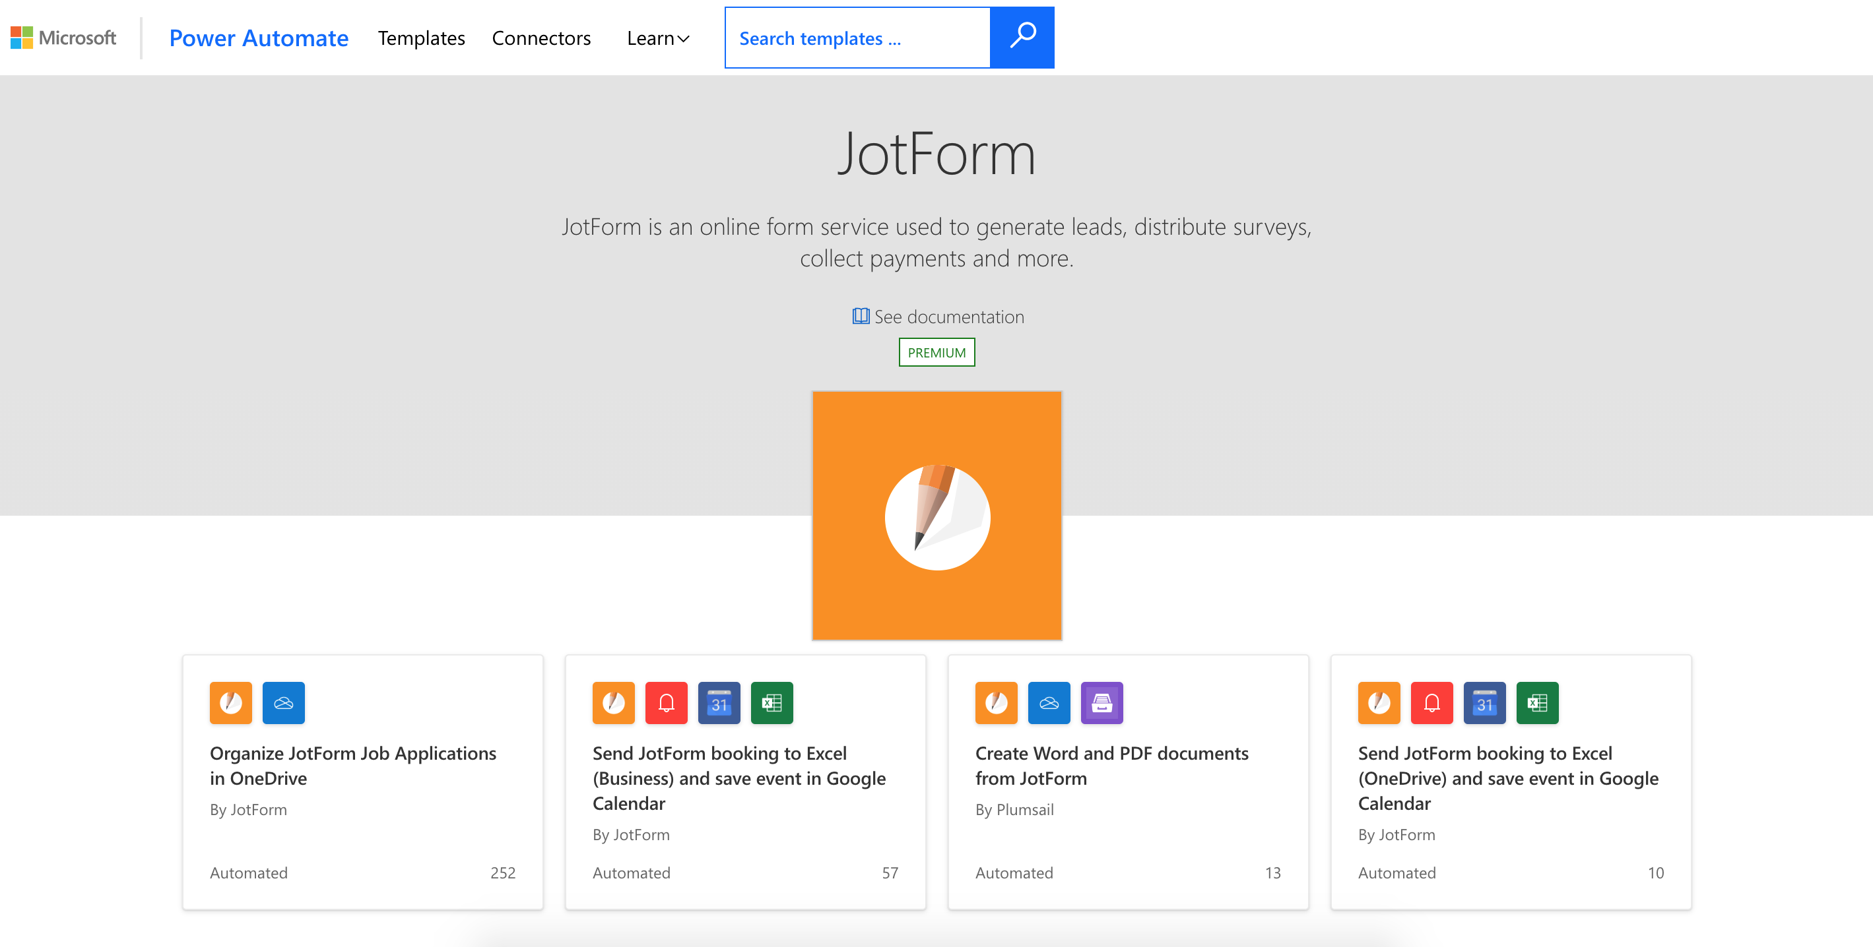Image resolution: width=1873 pixels, height=947 pixels.
Task: Click the purple Plumsail Documents icon
Action: coord(1102,703)
